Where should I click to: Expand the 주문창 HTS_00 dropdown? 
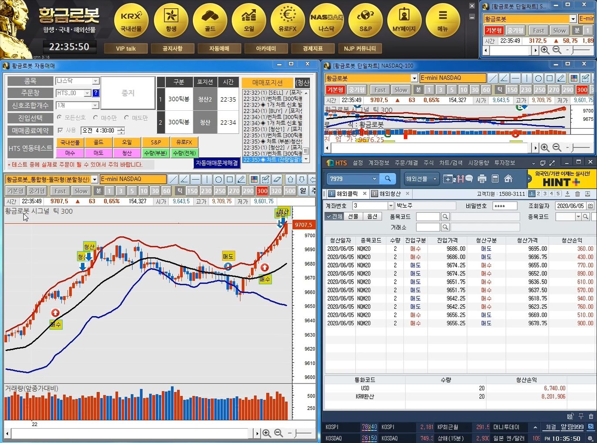pyautogui.click(x=87, y=93)
